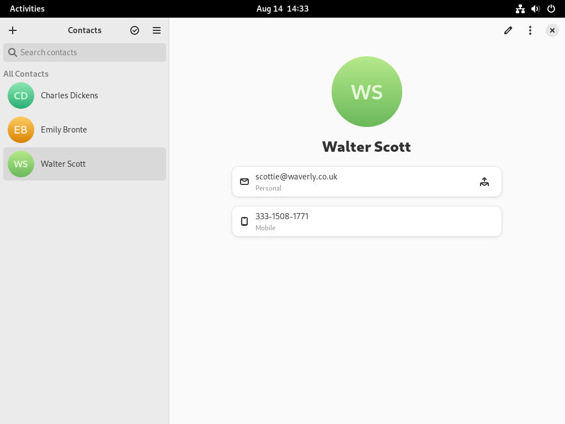Open the Contacts hamburger main menu
Image resolution: width=565 pixels, height=424 pixels.
click(156, 30)
